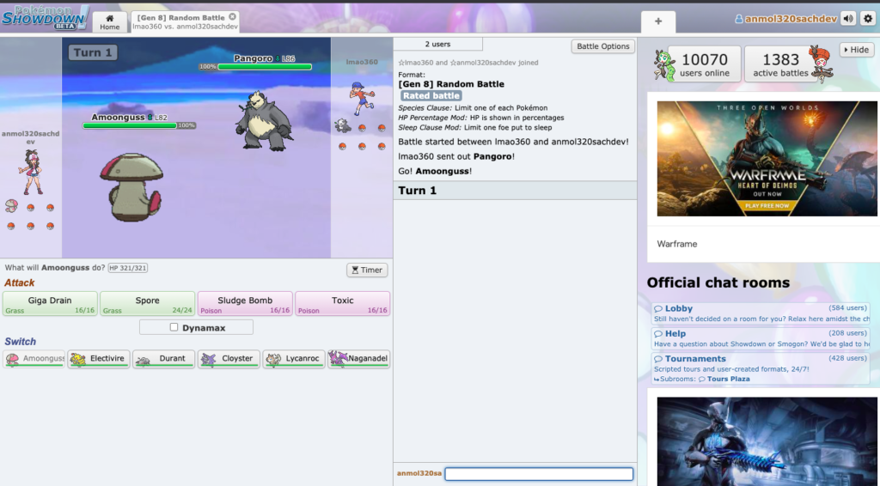Open the Battle Options menu

[602, 46]
